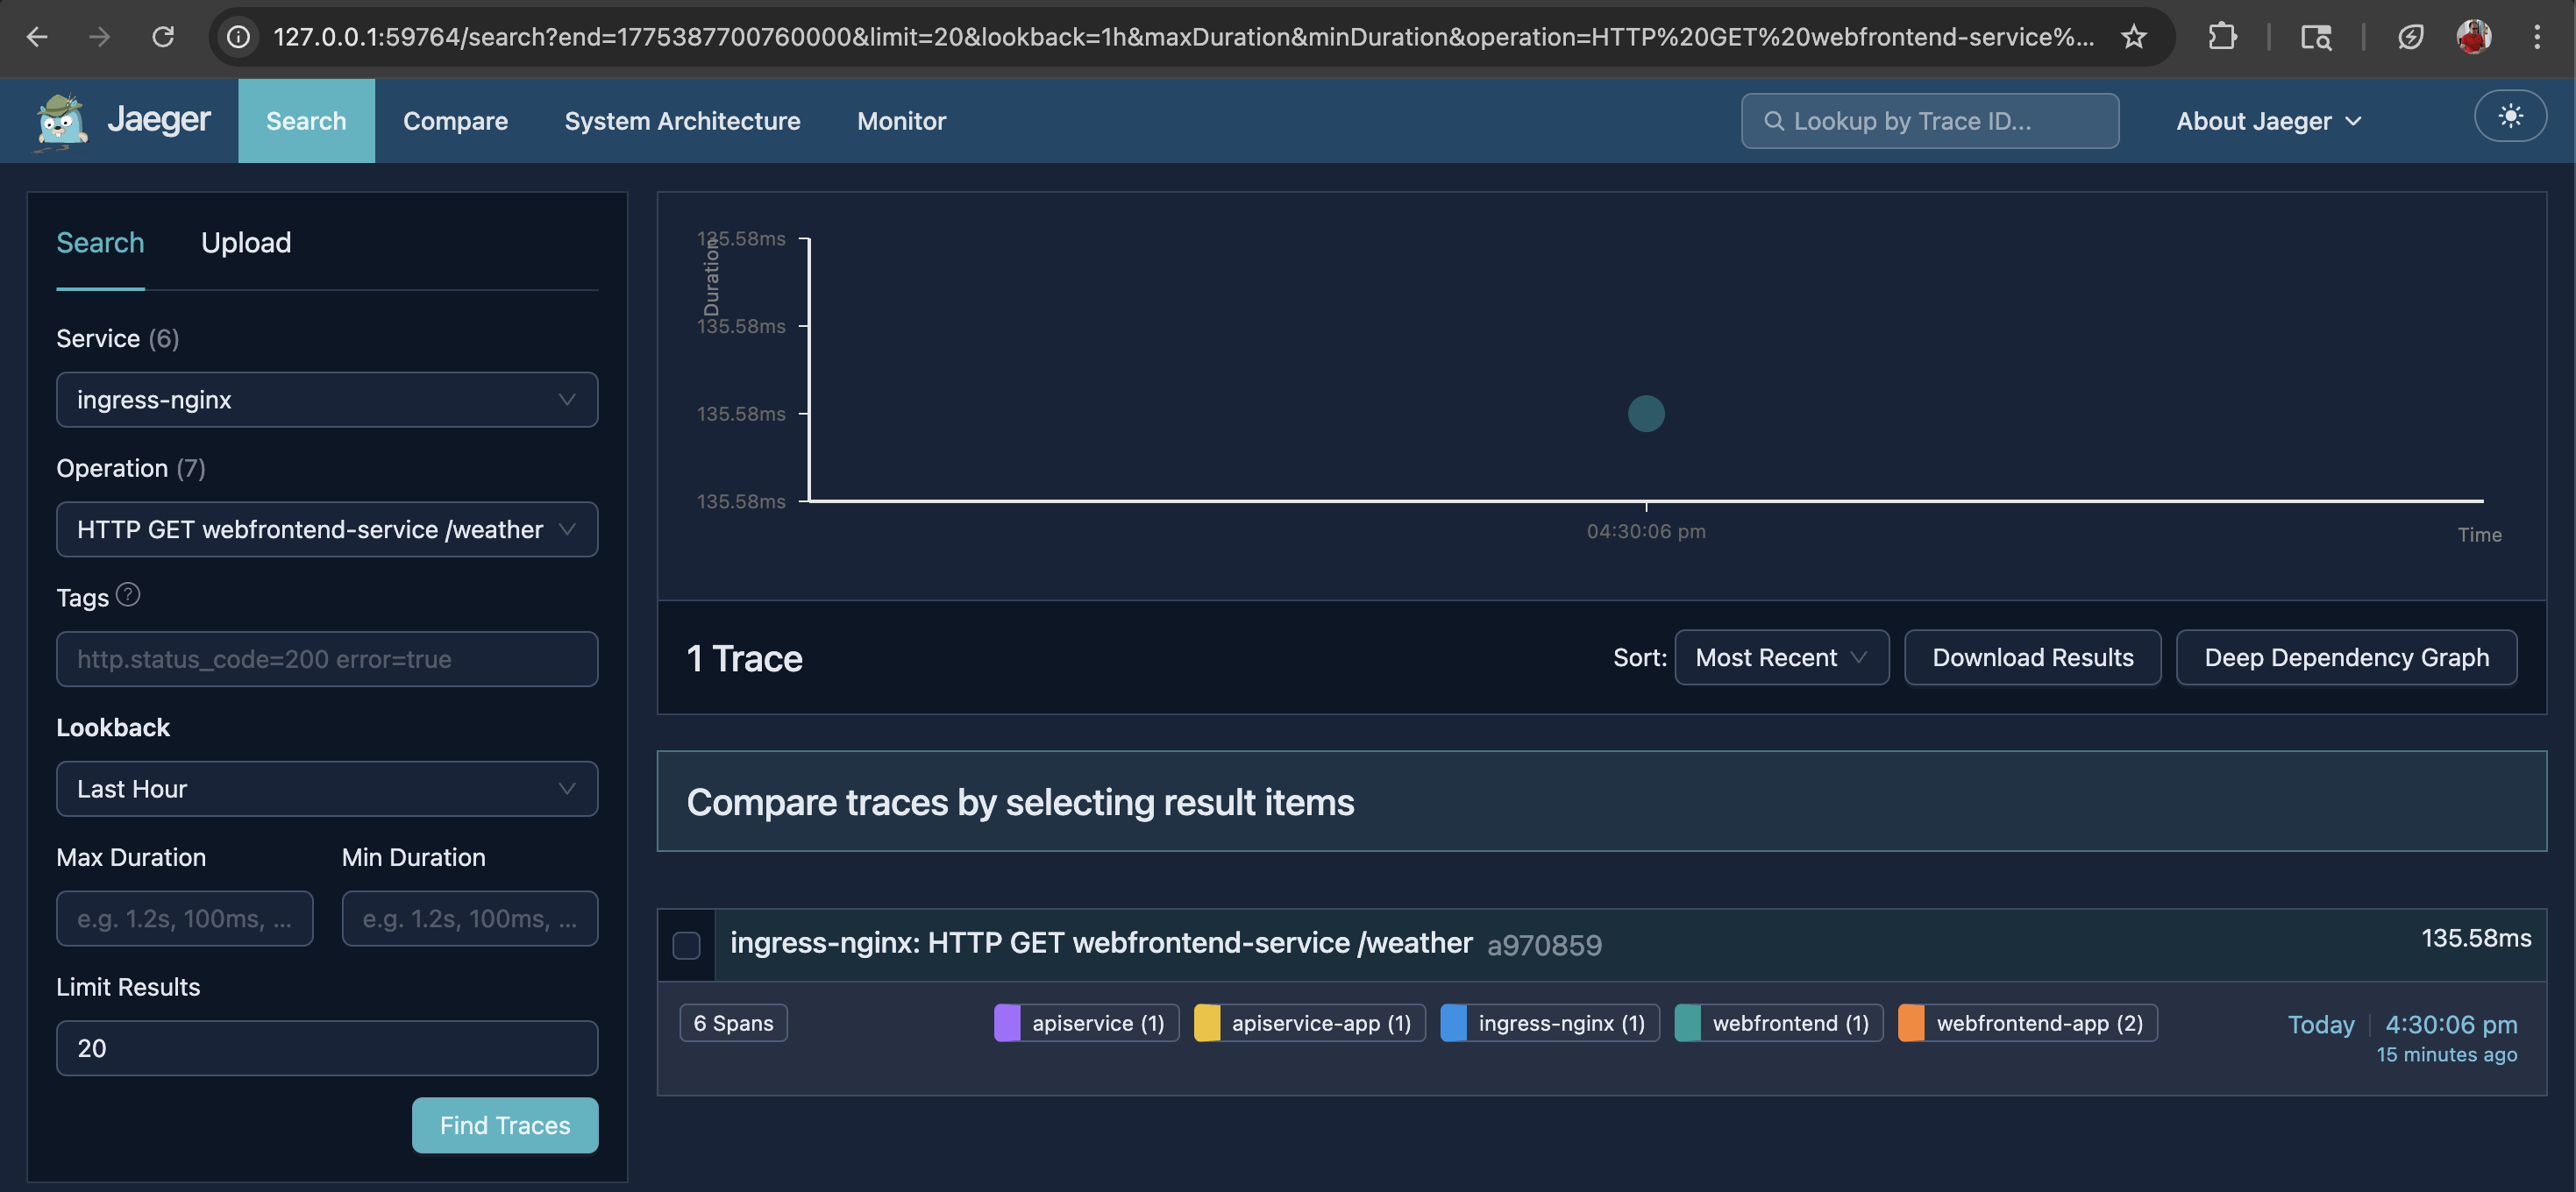The height and width of the screenshot is (1192, 2576).
Task: Click the Jaeger gopher logo icon
Action: tap(61, 121)
